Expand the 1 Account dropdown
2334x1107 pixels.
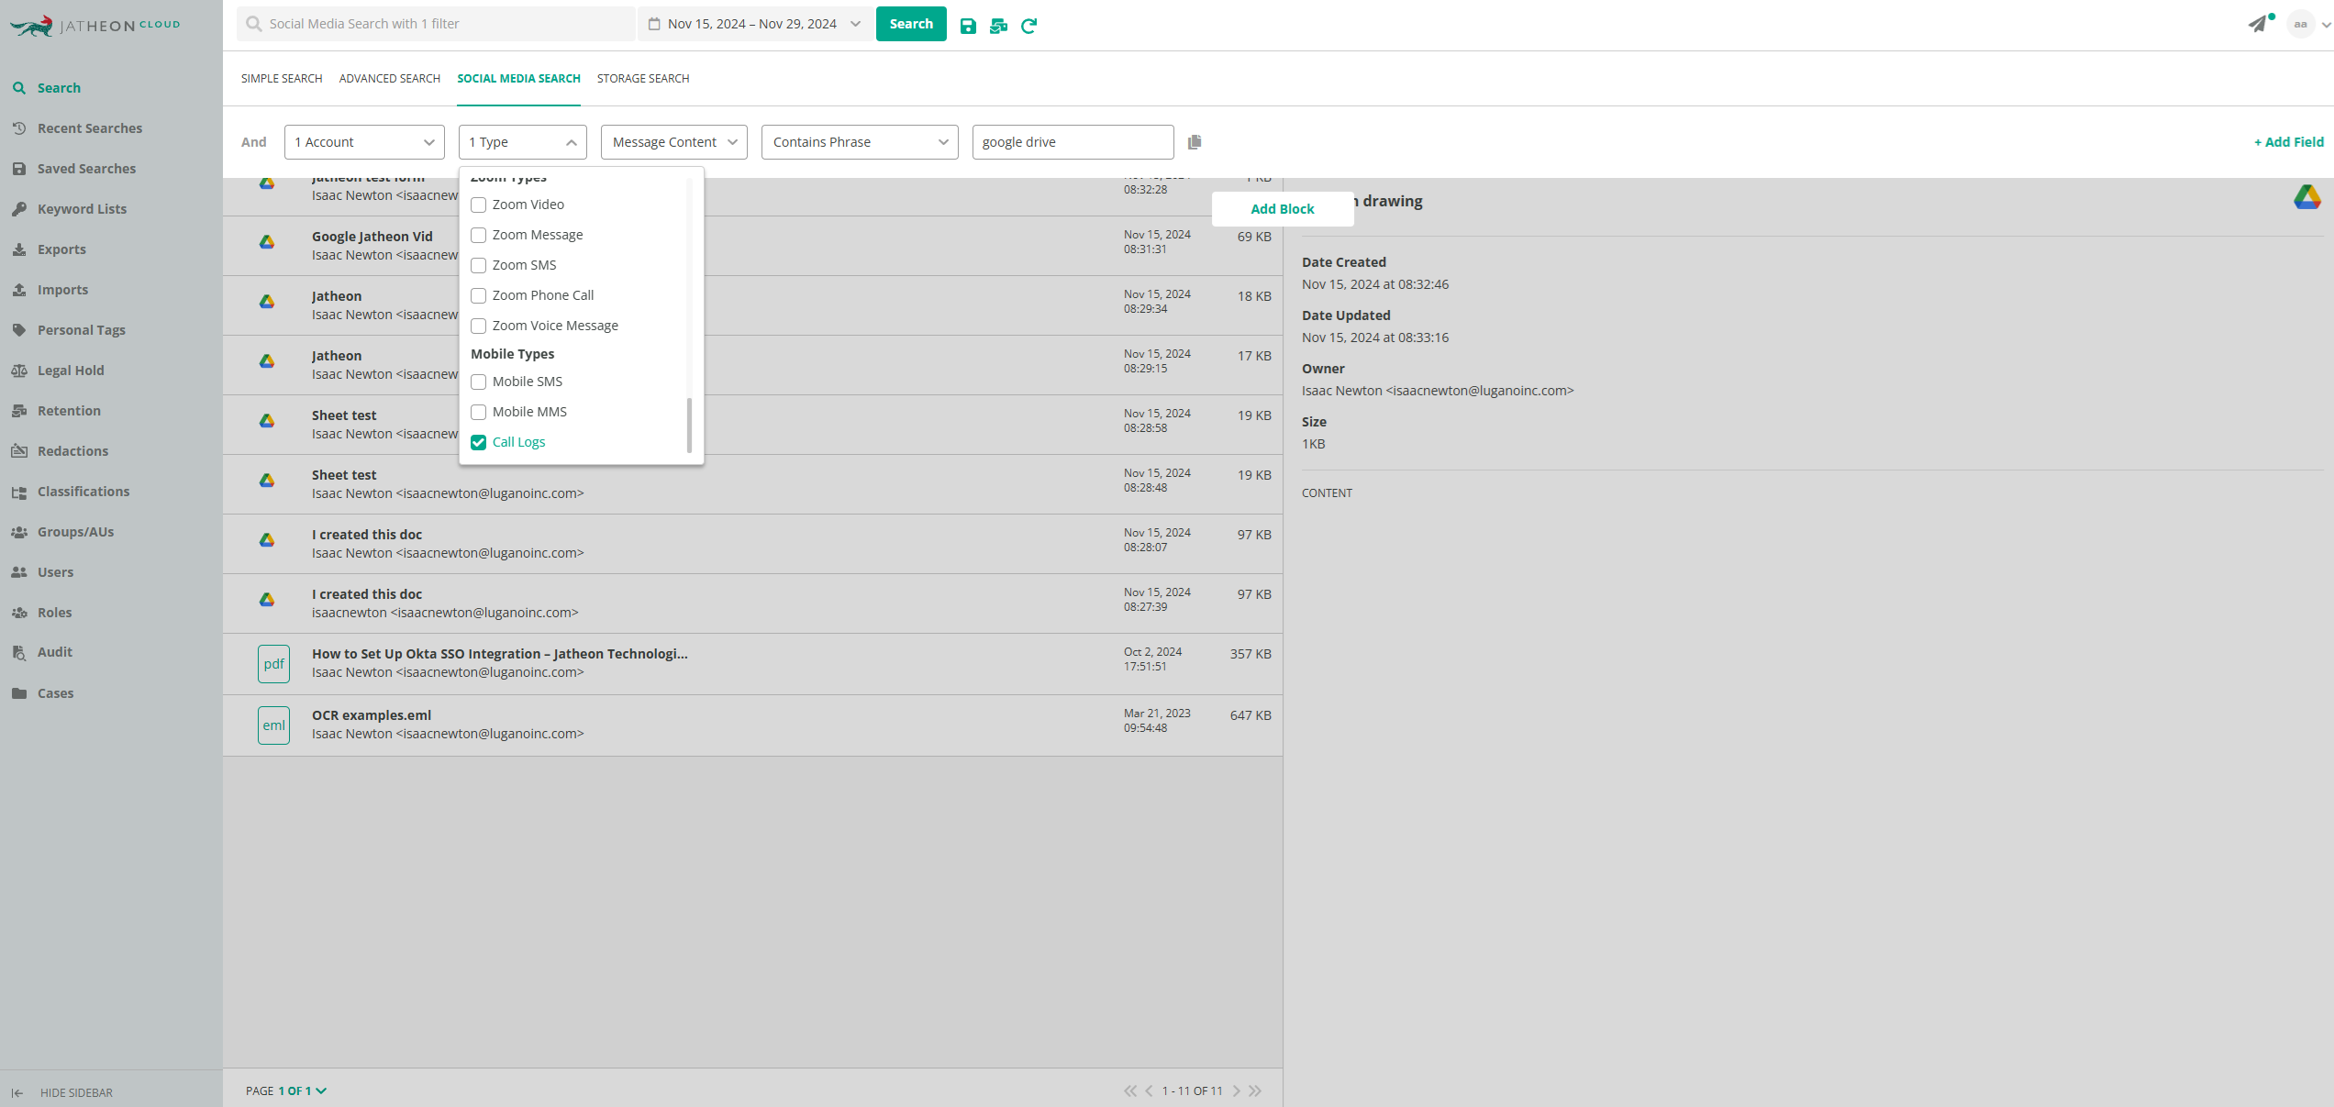coord(364,142)
